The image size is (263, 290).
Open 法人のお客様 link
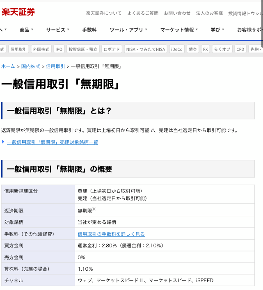point(210,13)
